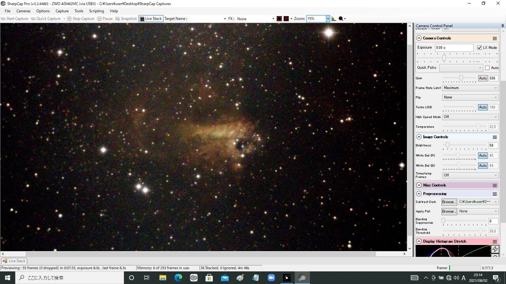Click the Live Stack toolbar button
This screenshot has width=506, height=284.
[151, 19]
